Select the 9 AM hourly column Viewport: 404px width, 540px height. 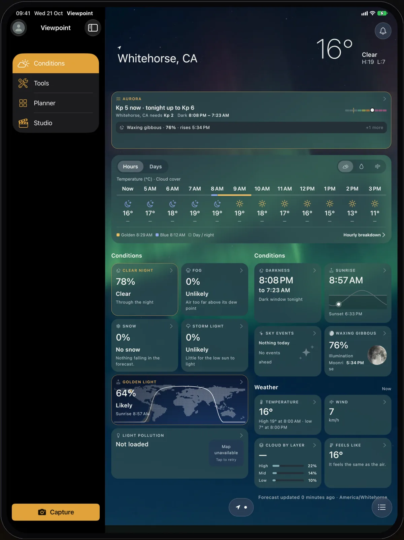click(x=239, y=205)
